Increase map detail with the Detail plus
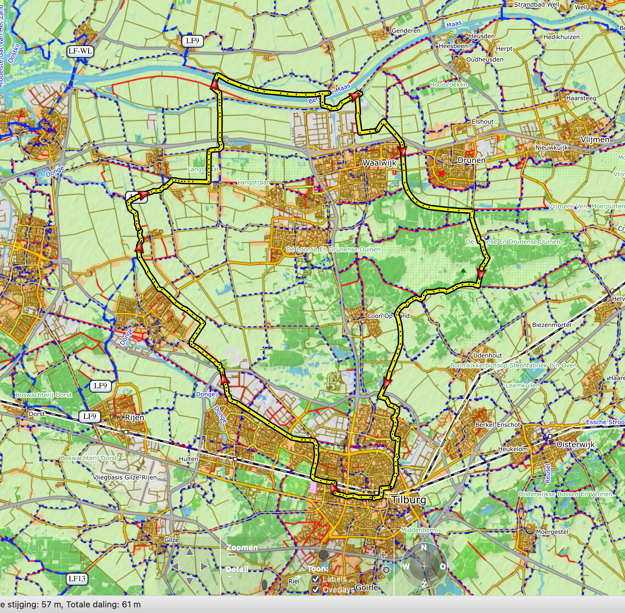The image size is (625, 613). tap(299, 577)
